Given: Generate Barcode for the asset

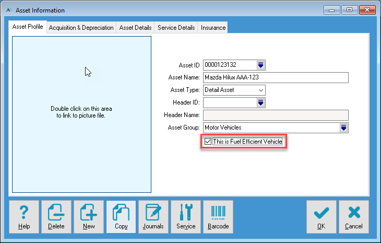Looking at the screenshot, I should pos(218,217).
